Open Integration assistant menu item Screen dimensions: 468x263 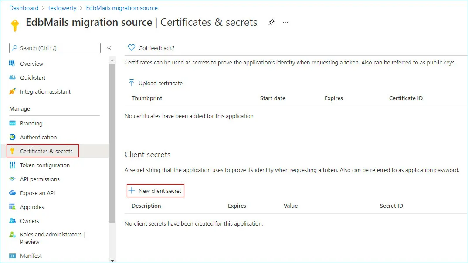(x=45, y=91)
